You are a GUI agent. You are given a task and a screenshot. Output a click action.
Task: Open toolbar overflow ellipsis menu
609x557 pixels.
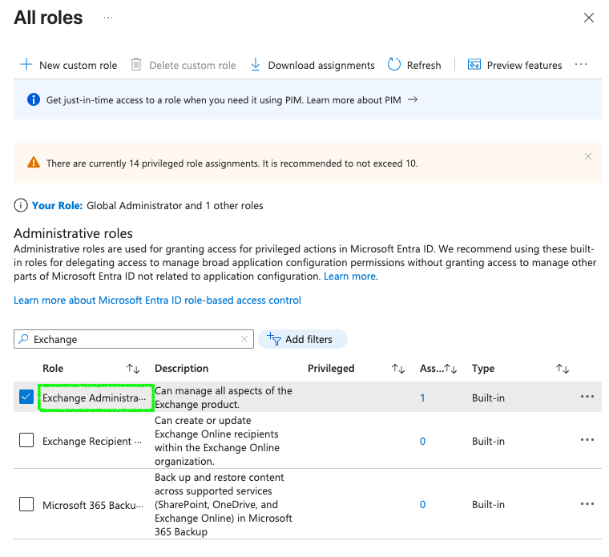point(581,64)
